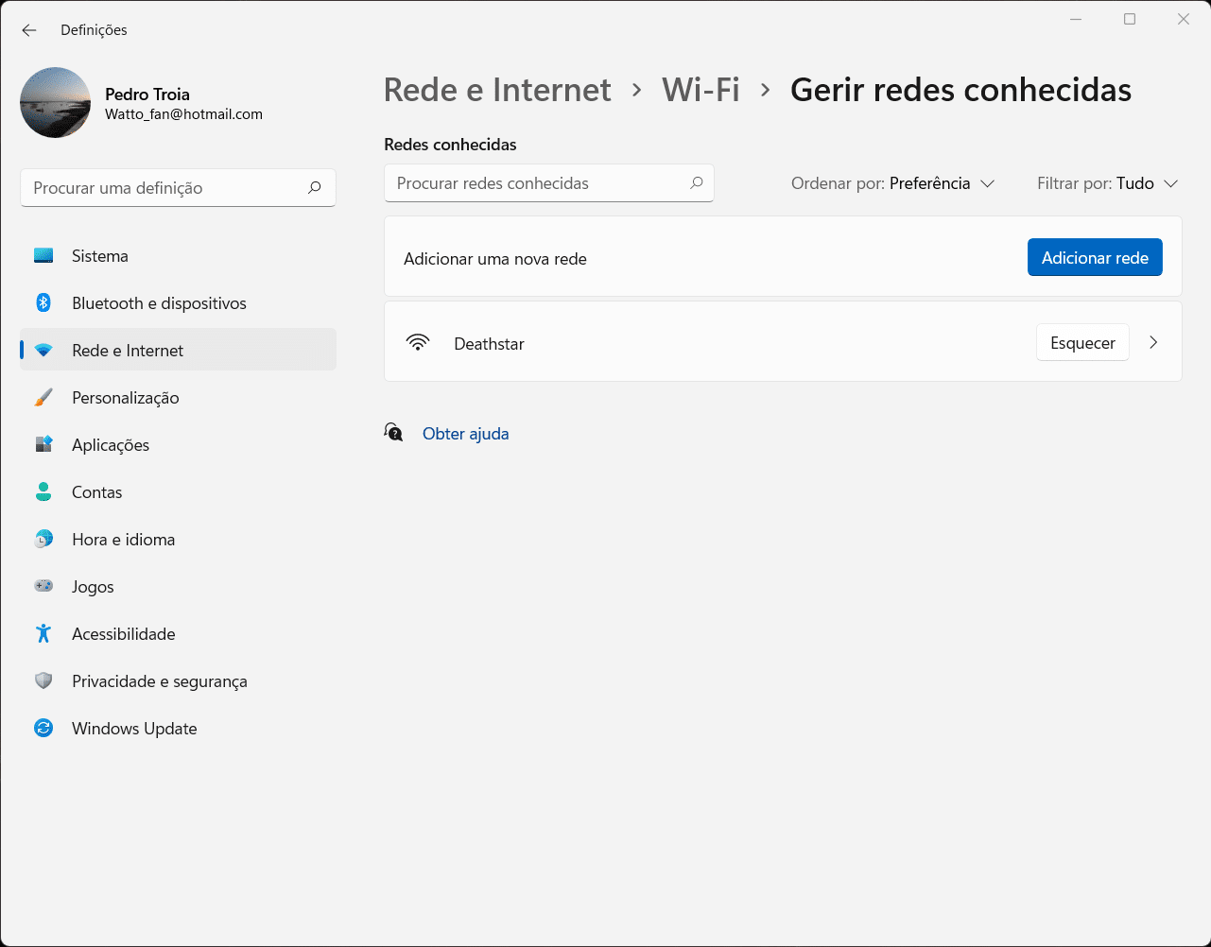Forget Deathstar with Esquecer button

(1082, 343)
